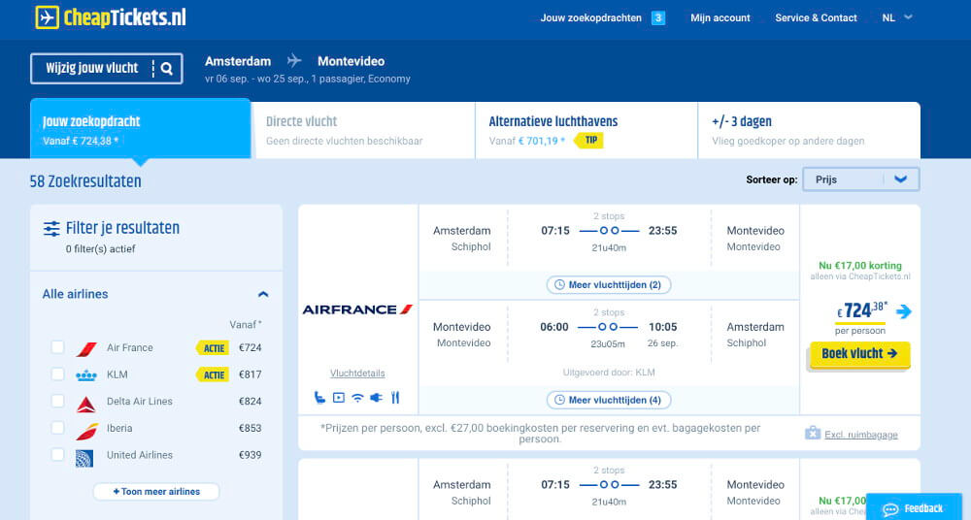Click the Iberia logo
Image resolution: width=971 pixels, height=520 pixels.
point(86,431)
